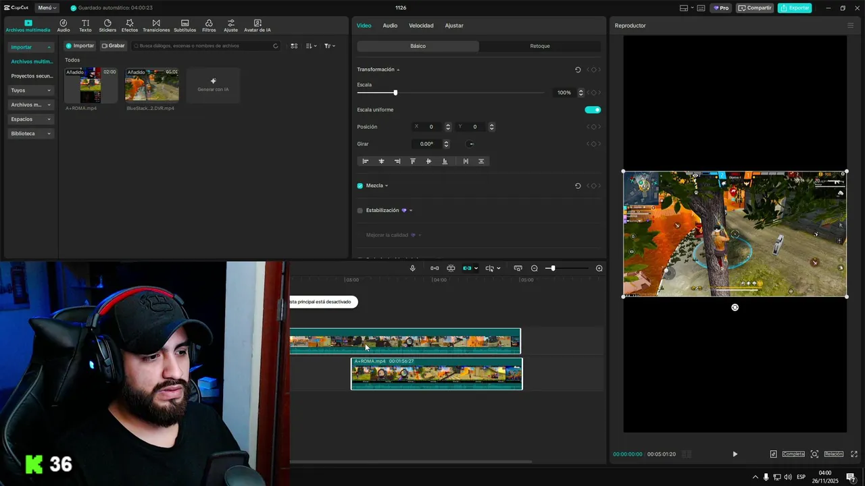The width and height of the screenshot is (865, 486).
Task: Click the timeline zoom slider handle
Action: [553, 268]
